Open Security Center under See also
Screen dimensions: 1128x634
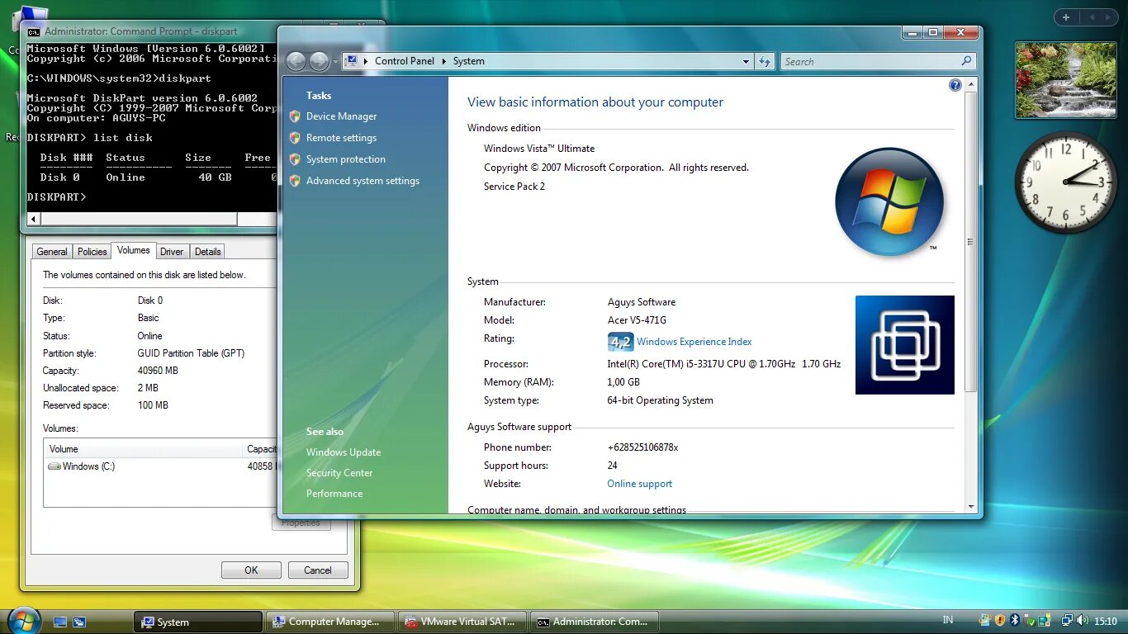[x=339, y=473]
